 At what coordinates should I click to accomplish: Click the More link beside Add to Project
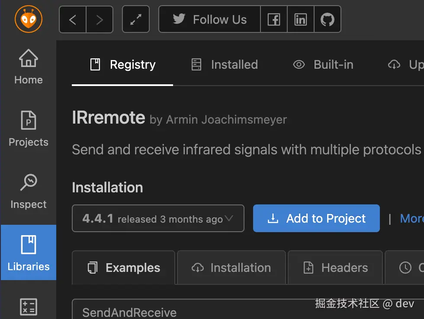click(x=412, y=218)
